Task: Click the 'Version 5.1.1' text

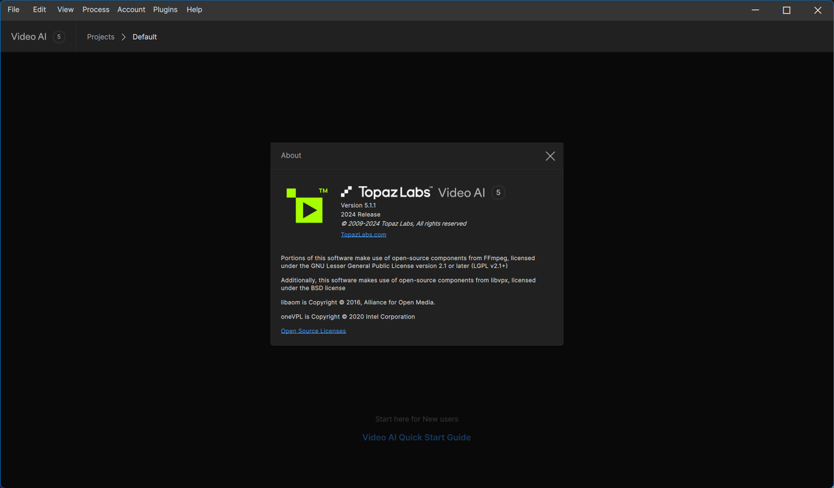Action: (x=358, y=205)
